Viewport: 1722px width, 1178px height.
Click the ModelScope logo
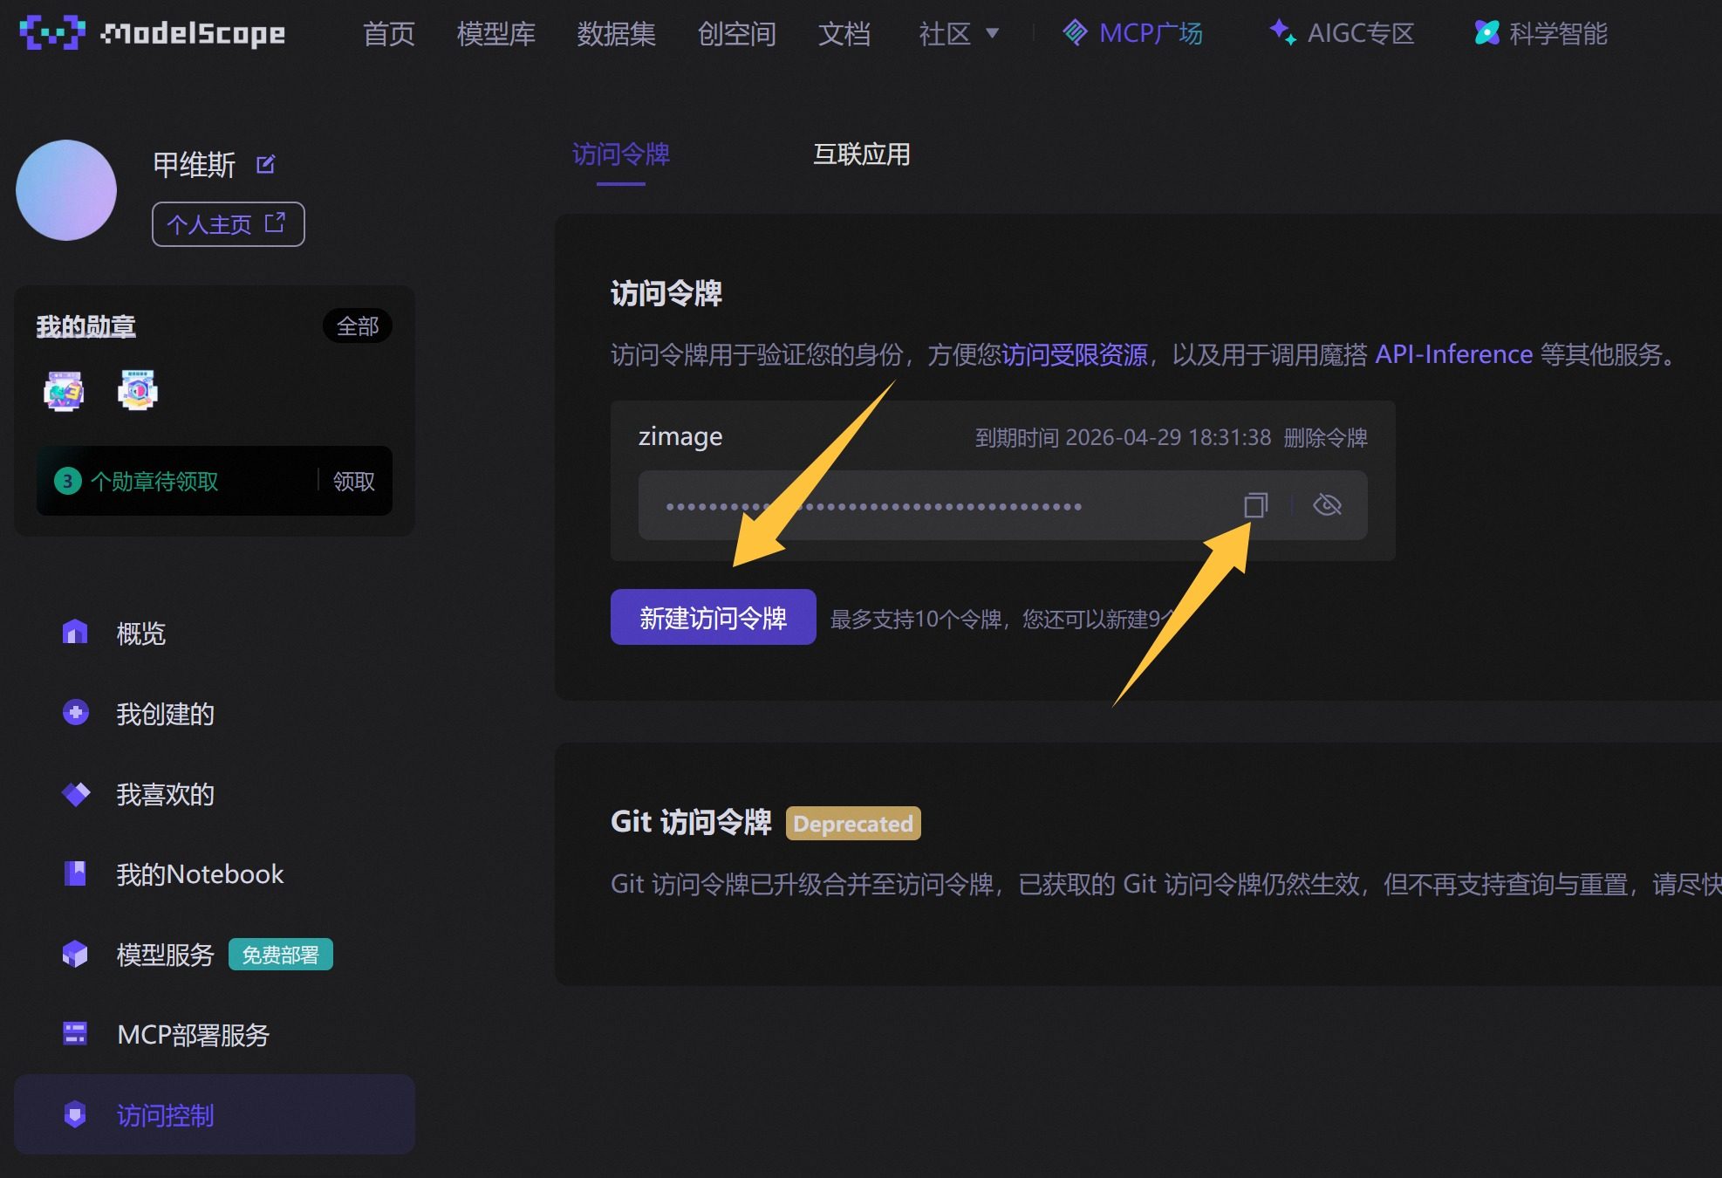coord(153,33)
